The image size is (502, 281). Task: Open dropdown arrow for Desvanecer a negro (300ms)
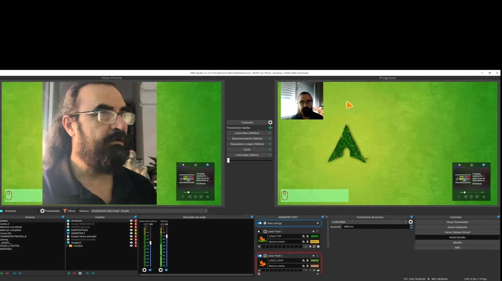tap(270, 144)
